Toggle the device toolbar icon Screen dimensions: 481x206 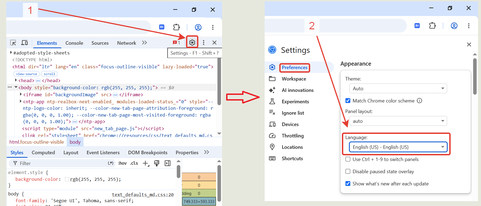(x=25, y=43)
